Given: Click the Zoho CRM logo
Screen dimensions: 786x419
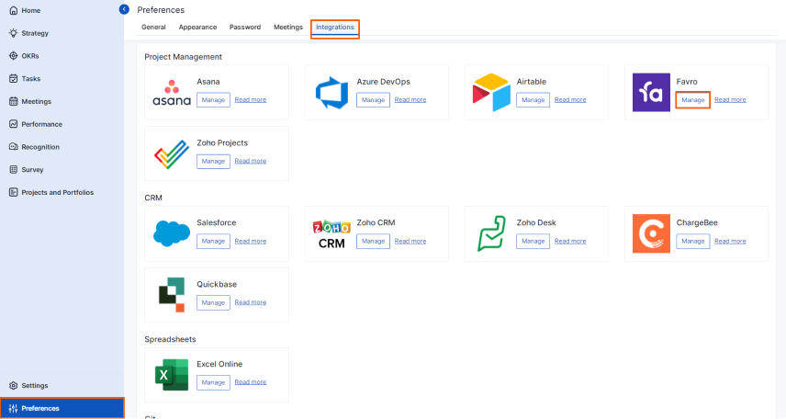Looking at the screenshot, I should click(x=331, y=233).
